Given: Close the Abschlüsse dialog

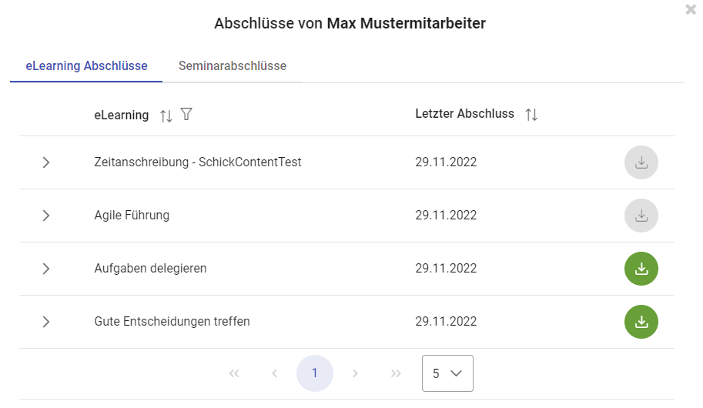Looking at the screenshot, I should tap(691, 10).
